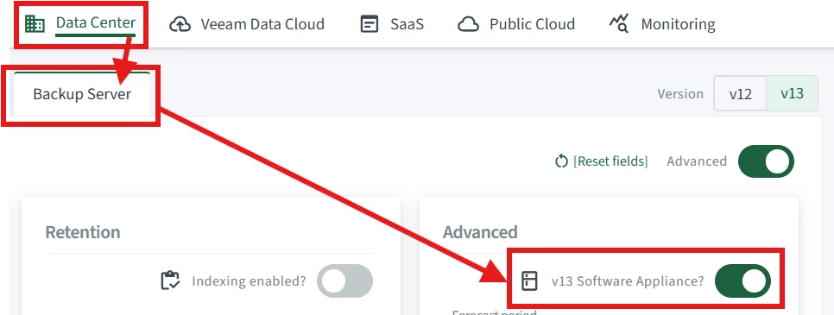Switch to the Veeam Data Cloud tab
Image resolution: width=834 pixels, height=315 pixels.
pyautogui.click(x=262, y=24)
